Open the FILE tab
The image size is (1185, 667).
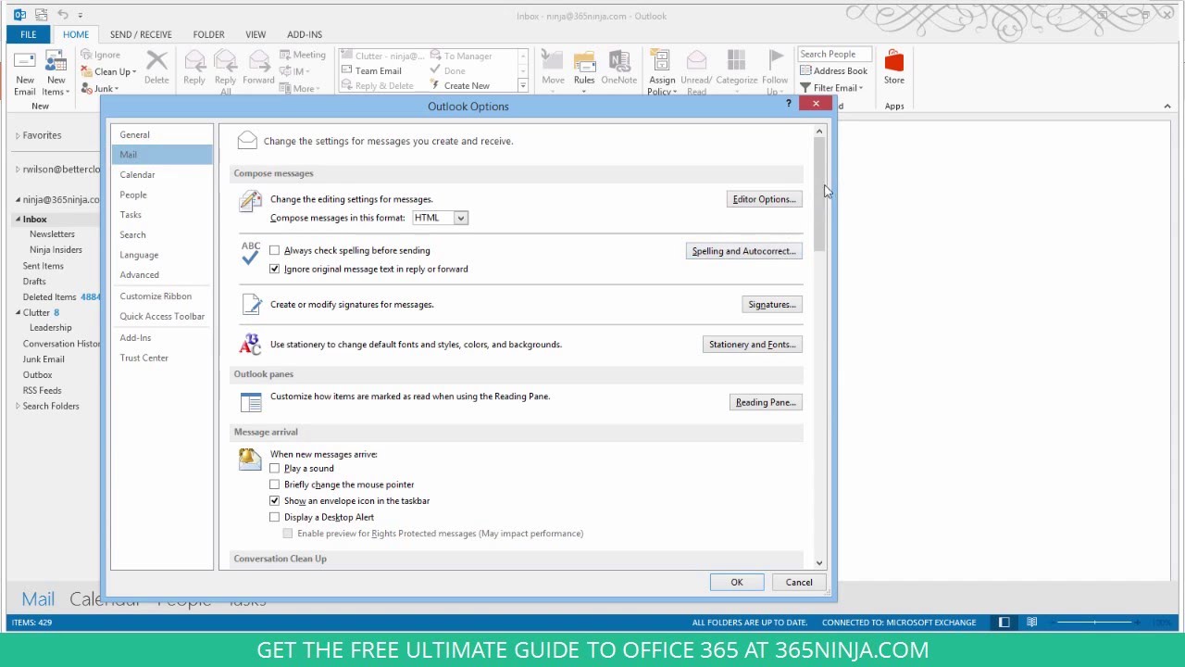coord(29,34)
